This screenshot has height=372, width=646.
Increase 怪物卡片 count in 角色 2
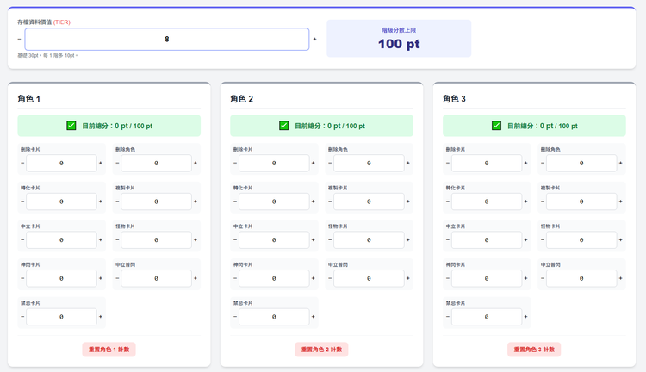coord(408,240)
